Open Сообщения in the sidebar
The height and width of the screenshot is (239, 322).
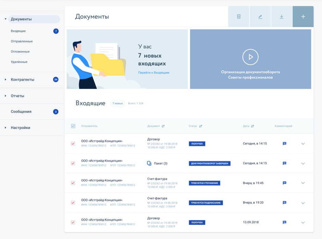click(x=21, y=112)
